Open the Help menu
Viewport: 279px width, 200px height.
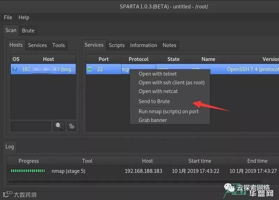[x=24, y=17]
